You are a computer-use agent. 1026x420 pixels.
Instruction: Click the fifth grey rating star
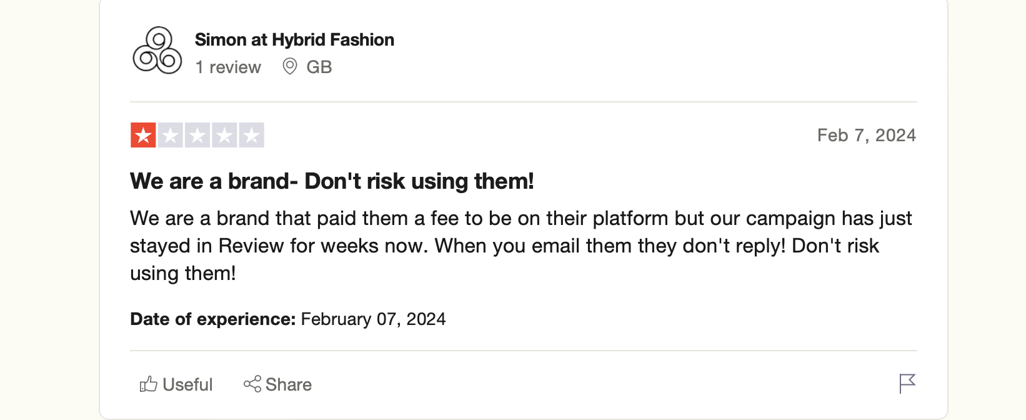(251, 135)
